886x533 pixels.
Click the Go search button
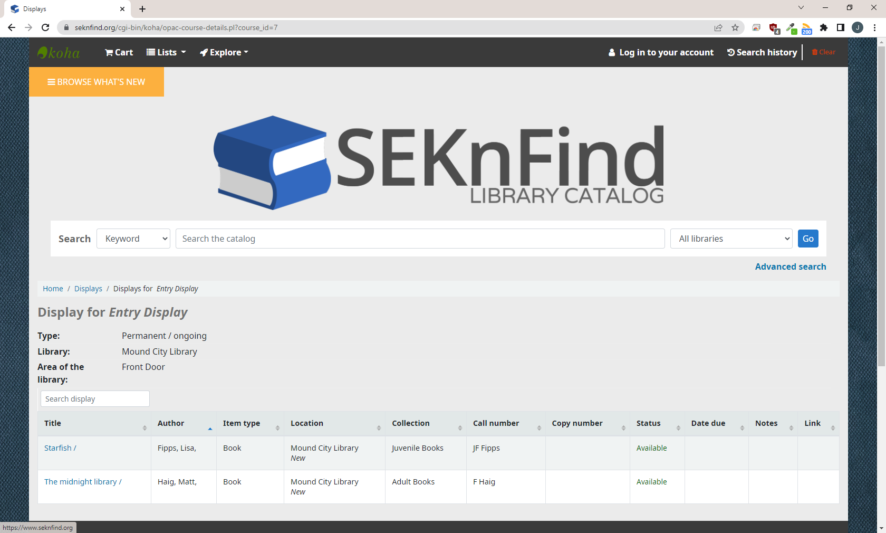[808, 239]
